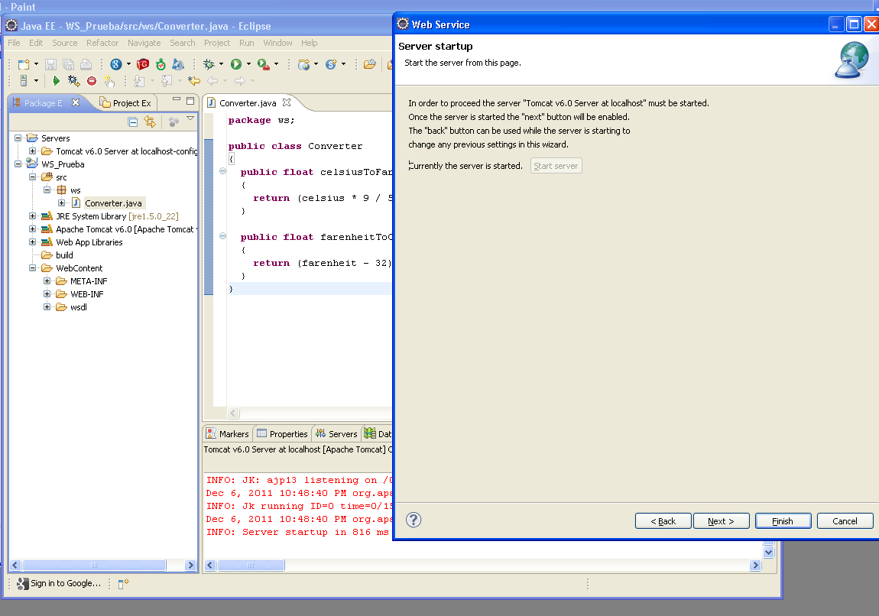The image size is (879, 616).
Task: Click the new servlet 'S' toolbar icon
Action: point(331,64)
